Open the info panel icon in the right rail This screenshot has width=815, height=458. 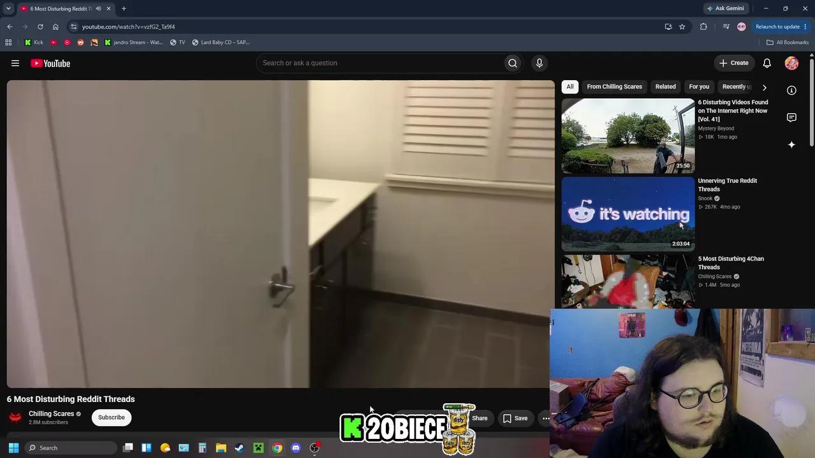(x=791, y=90)
